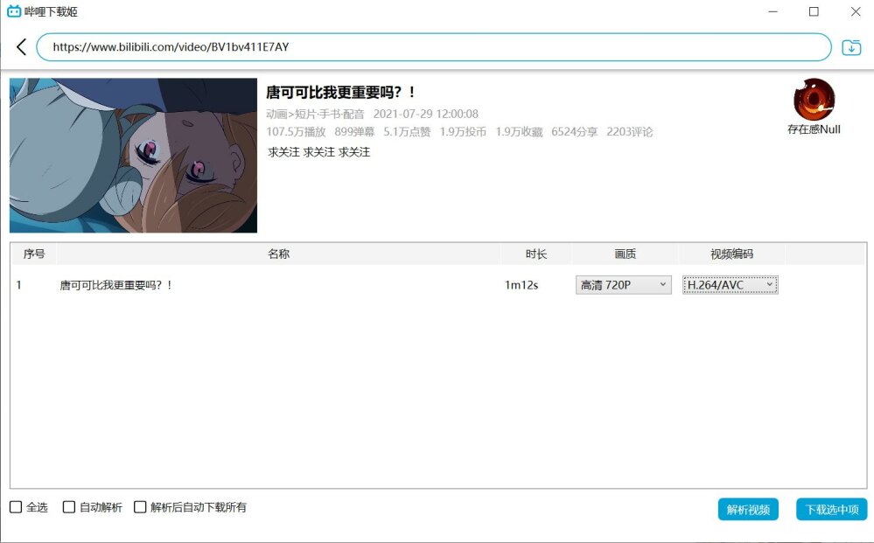Click the back arrow icon
Screen dimensions: 874x543
pyautogui.click(x=21, y=47)
